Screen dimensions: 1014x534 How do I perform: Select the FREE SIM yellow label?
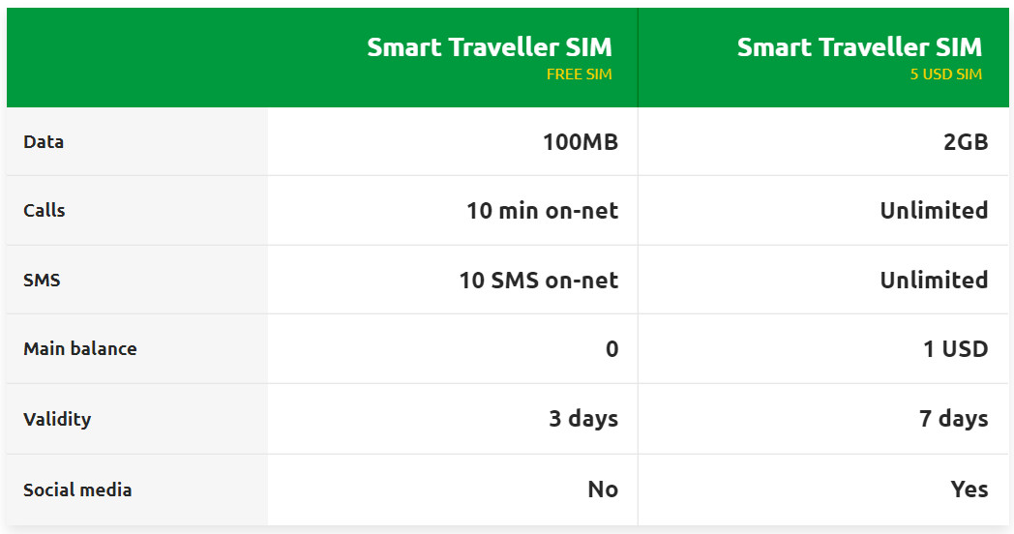tap(579, 74)
